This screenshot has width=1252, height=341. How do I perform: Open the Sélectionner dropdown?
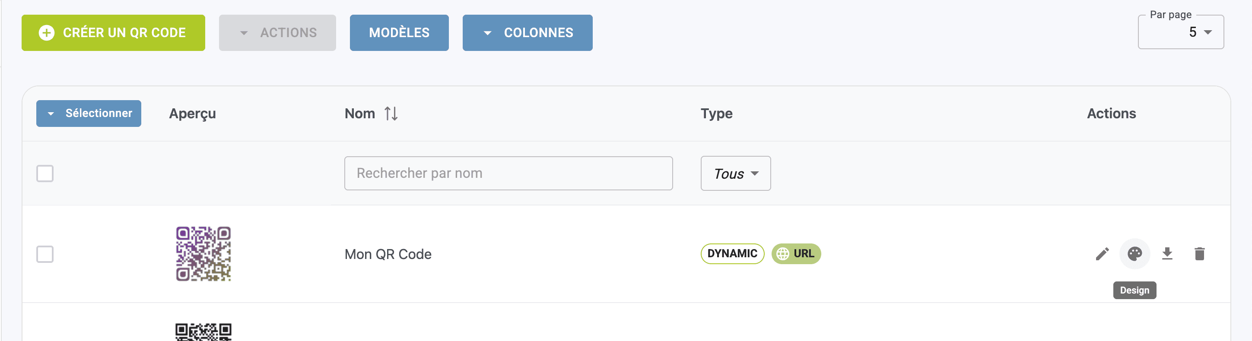89,114
